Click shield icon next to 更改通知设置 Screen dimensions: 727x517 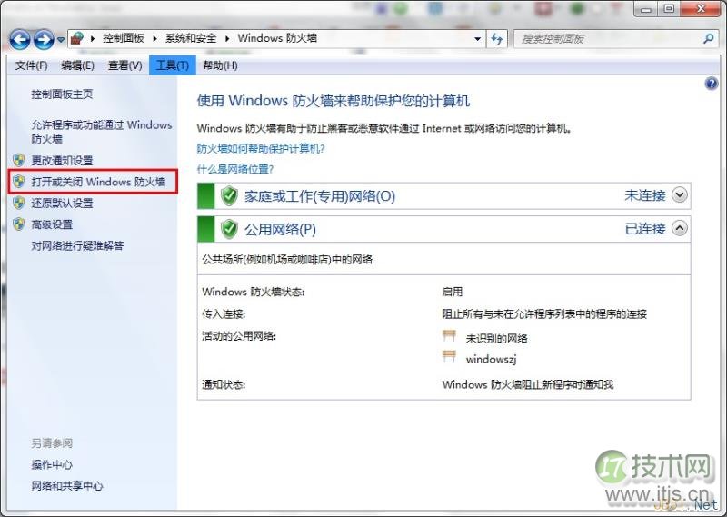[x=18, y=161]
